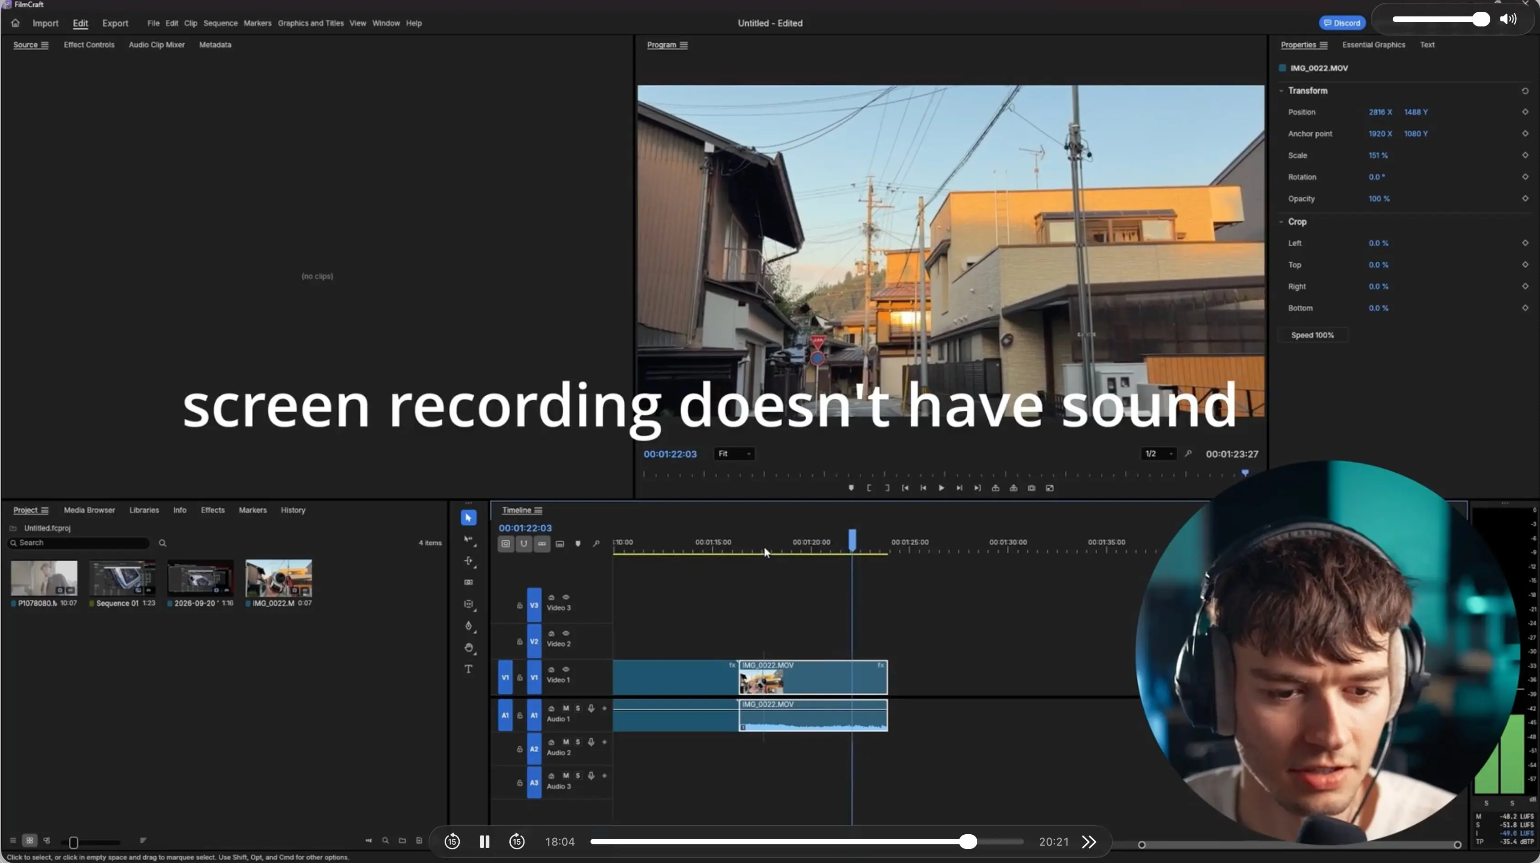Screen dimensions: 1540x863
Task: Collapse the Crop section
Action: pos(1281,222)
